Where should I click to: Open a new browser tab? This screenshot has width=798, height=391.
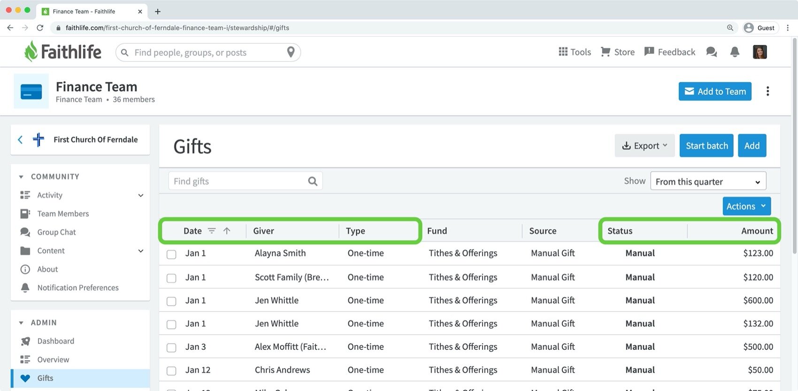(x=158, y=11)
